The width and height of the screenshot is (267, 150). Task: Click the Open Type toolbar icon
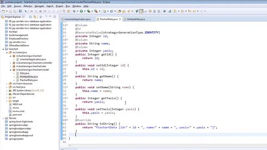[x=120, y=11]
